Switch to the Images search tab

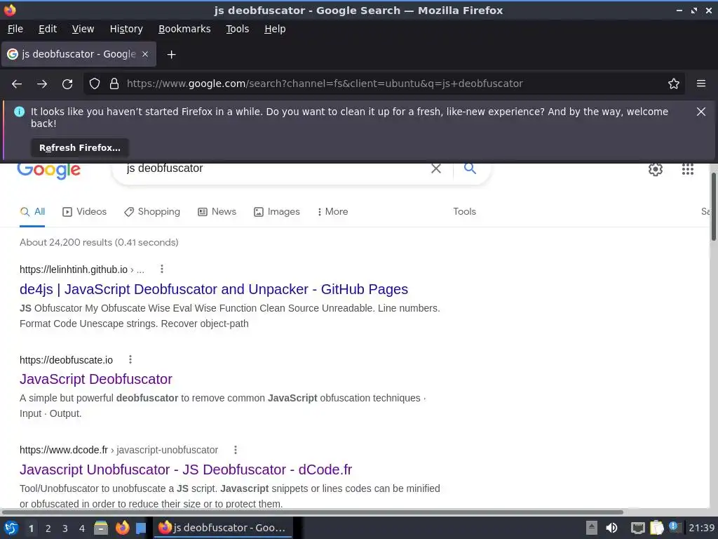[x=276, y=212]
